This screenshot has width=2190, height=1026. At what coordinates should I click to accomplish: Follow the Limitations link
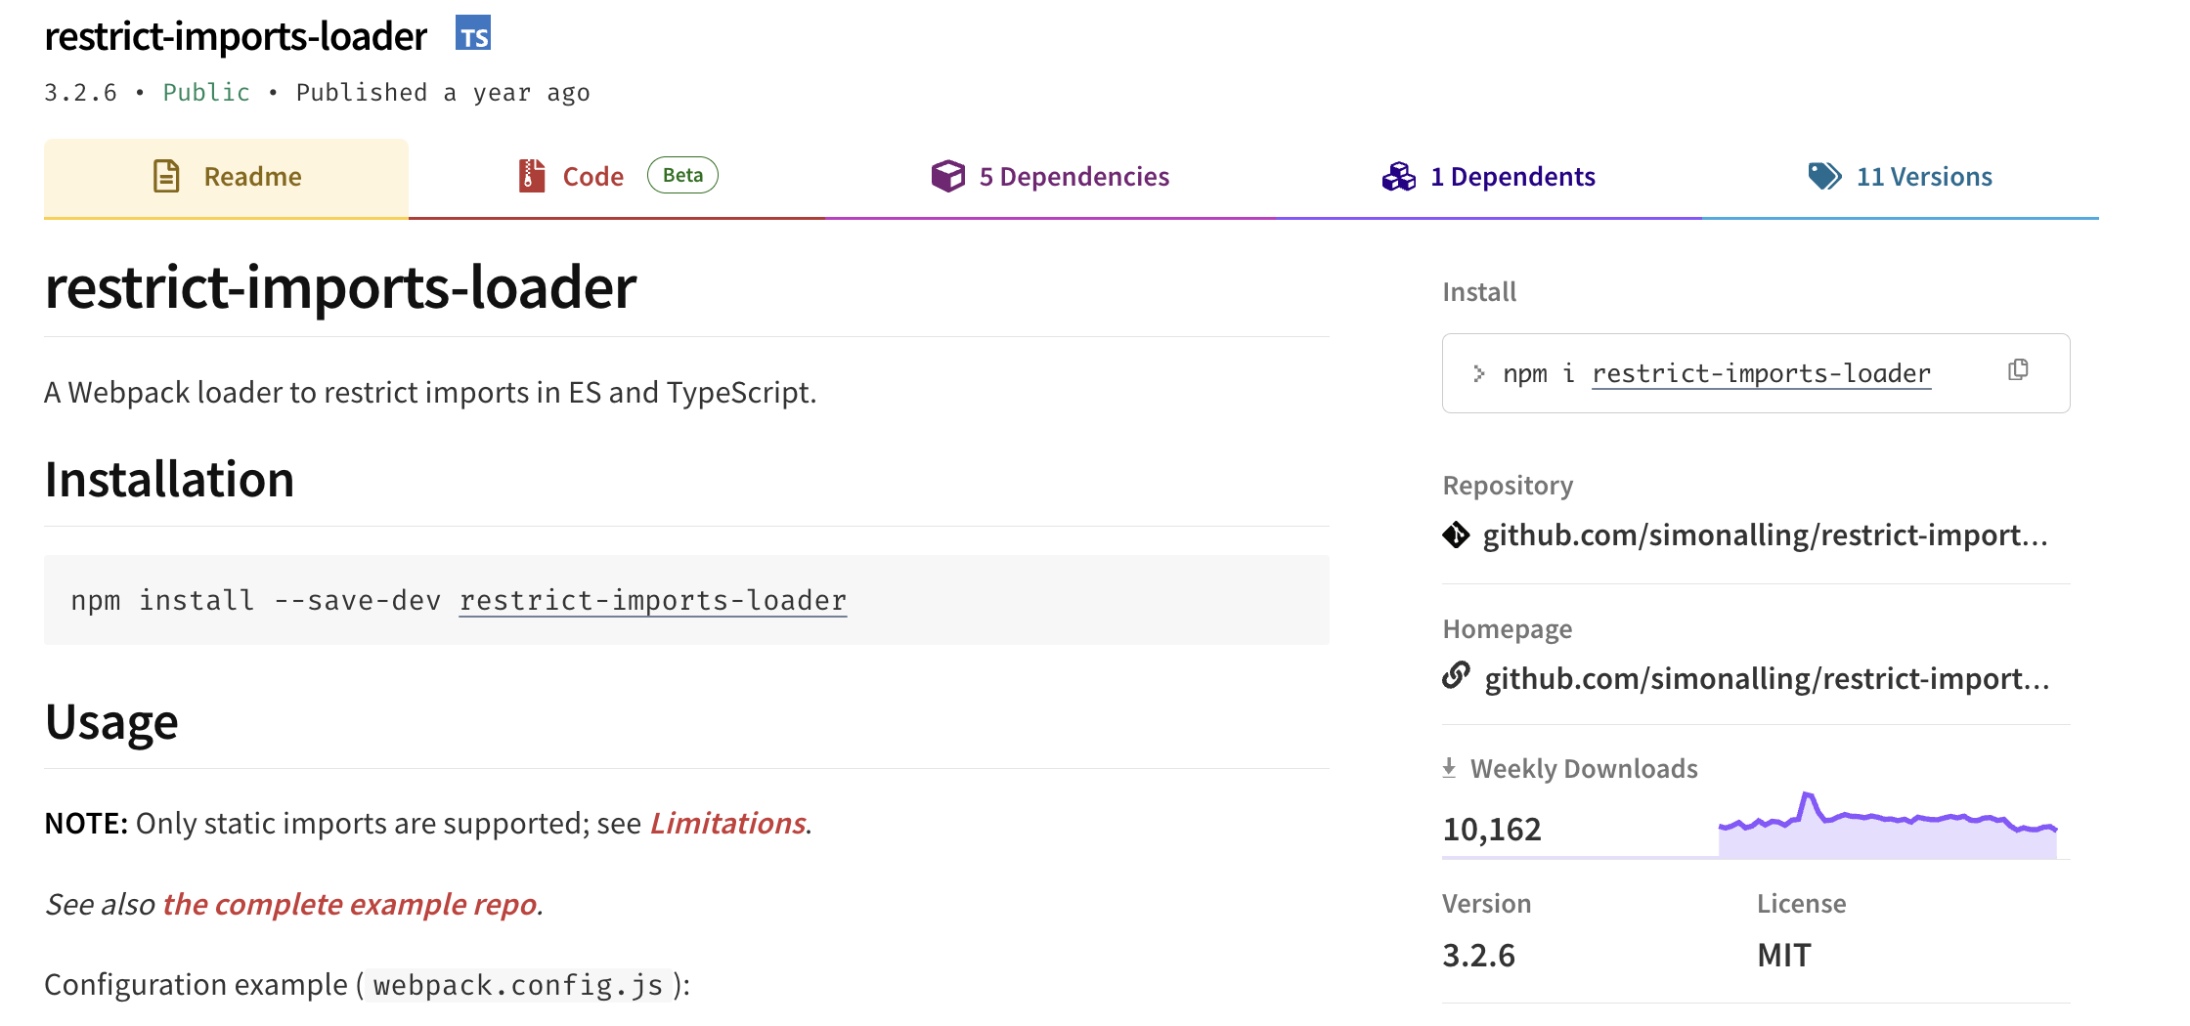(728, 824)
